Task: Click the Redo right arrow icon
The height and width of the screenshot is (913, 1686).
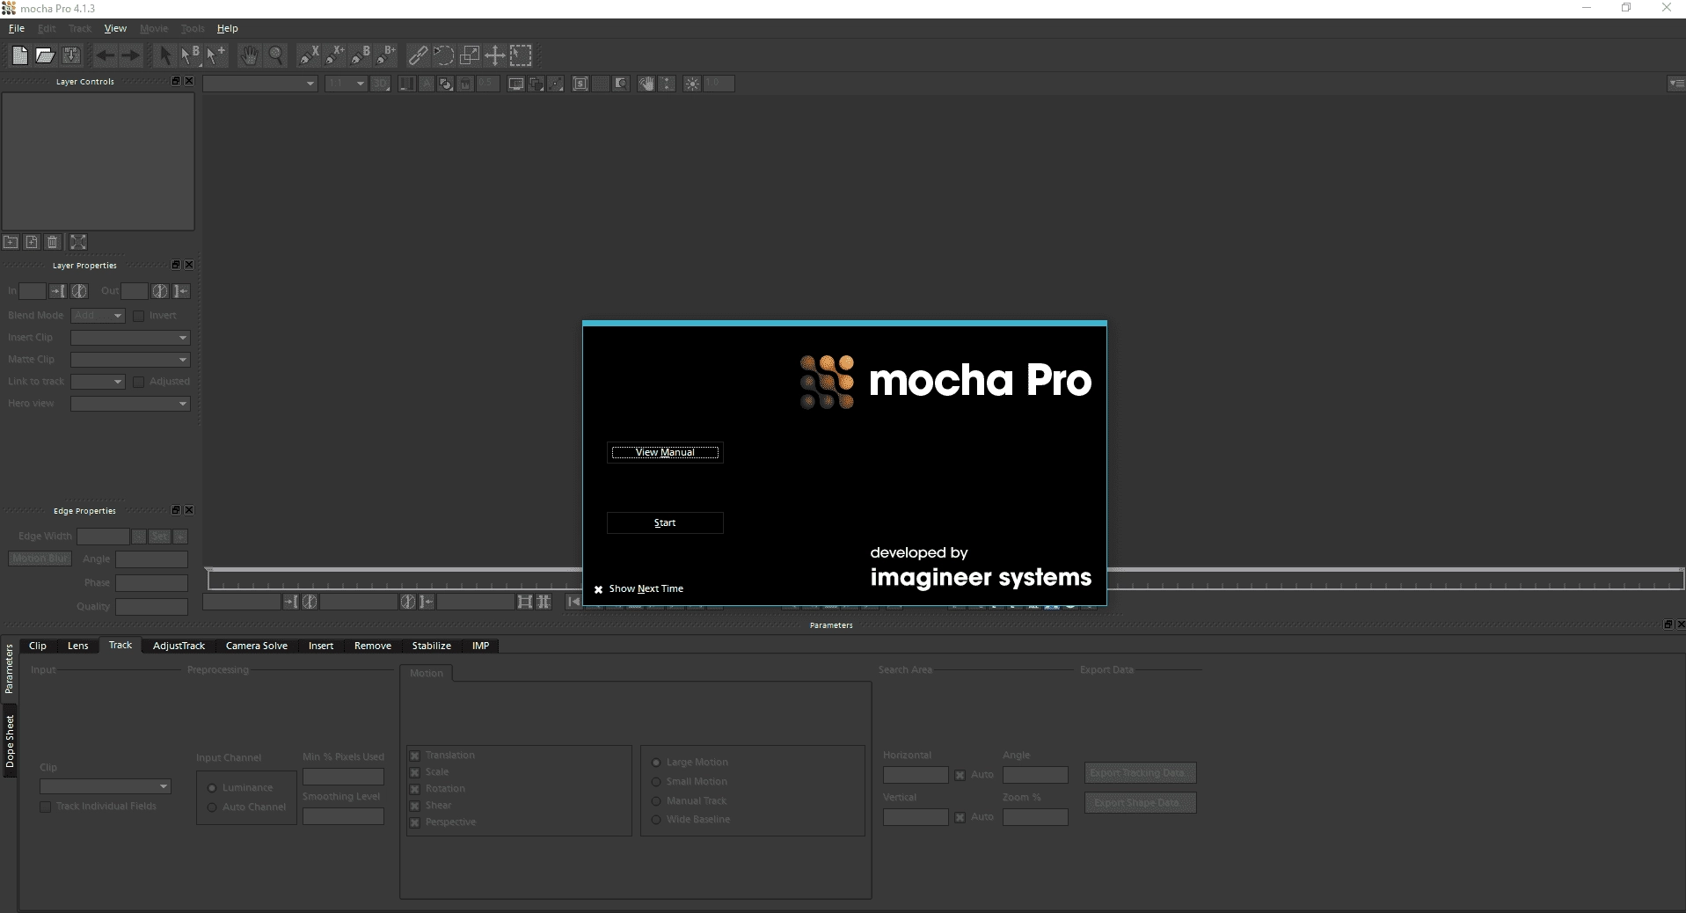Action: click(130, 55)
